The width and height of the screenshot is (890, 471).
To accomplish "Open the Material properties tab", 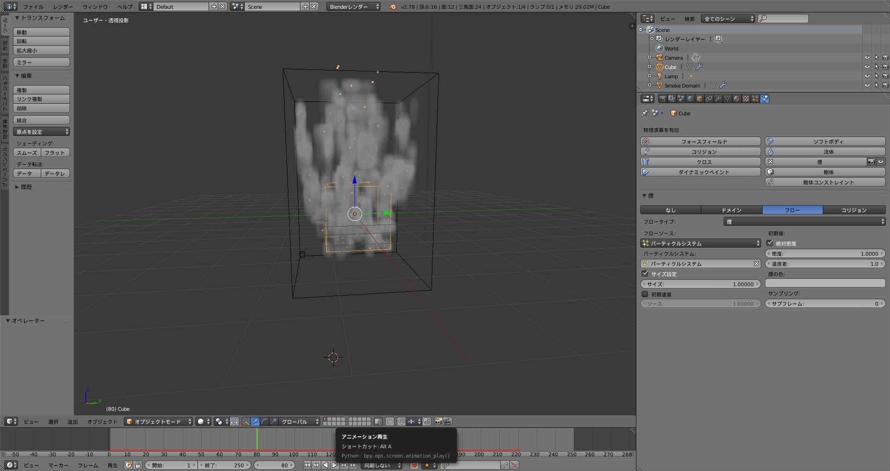I will tap(737, 99).
